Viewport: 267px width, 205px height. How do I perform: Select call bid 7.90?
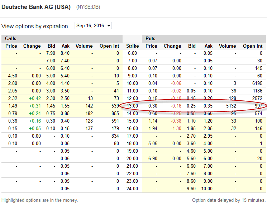pos(51,53)
